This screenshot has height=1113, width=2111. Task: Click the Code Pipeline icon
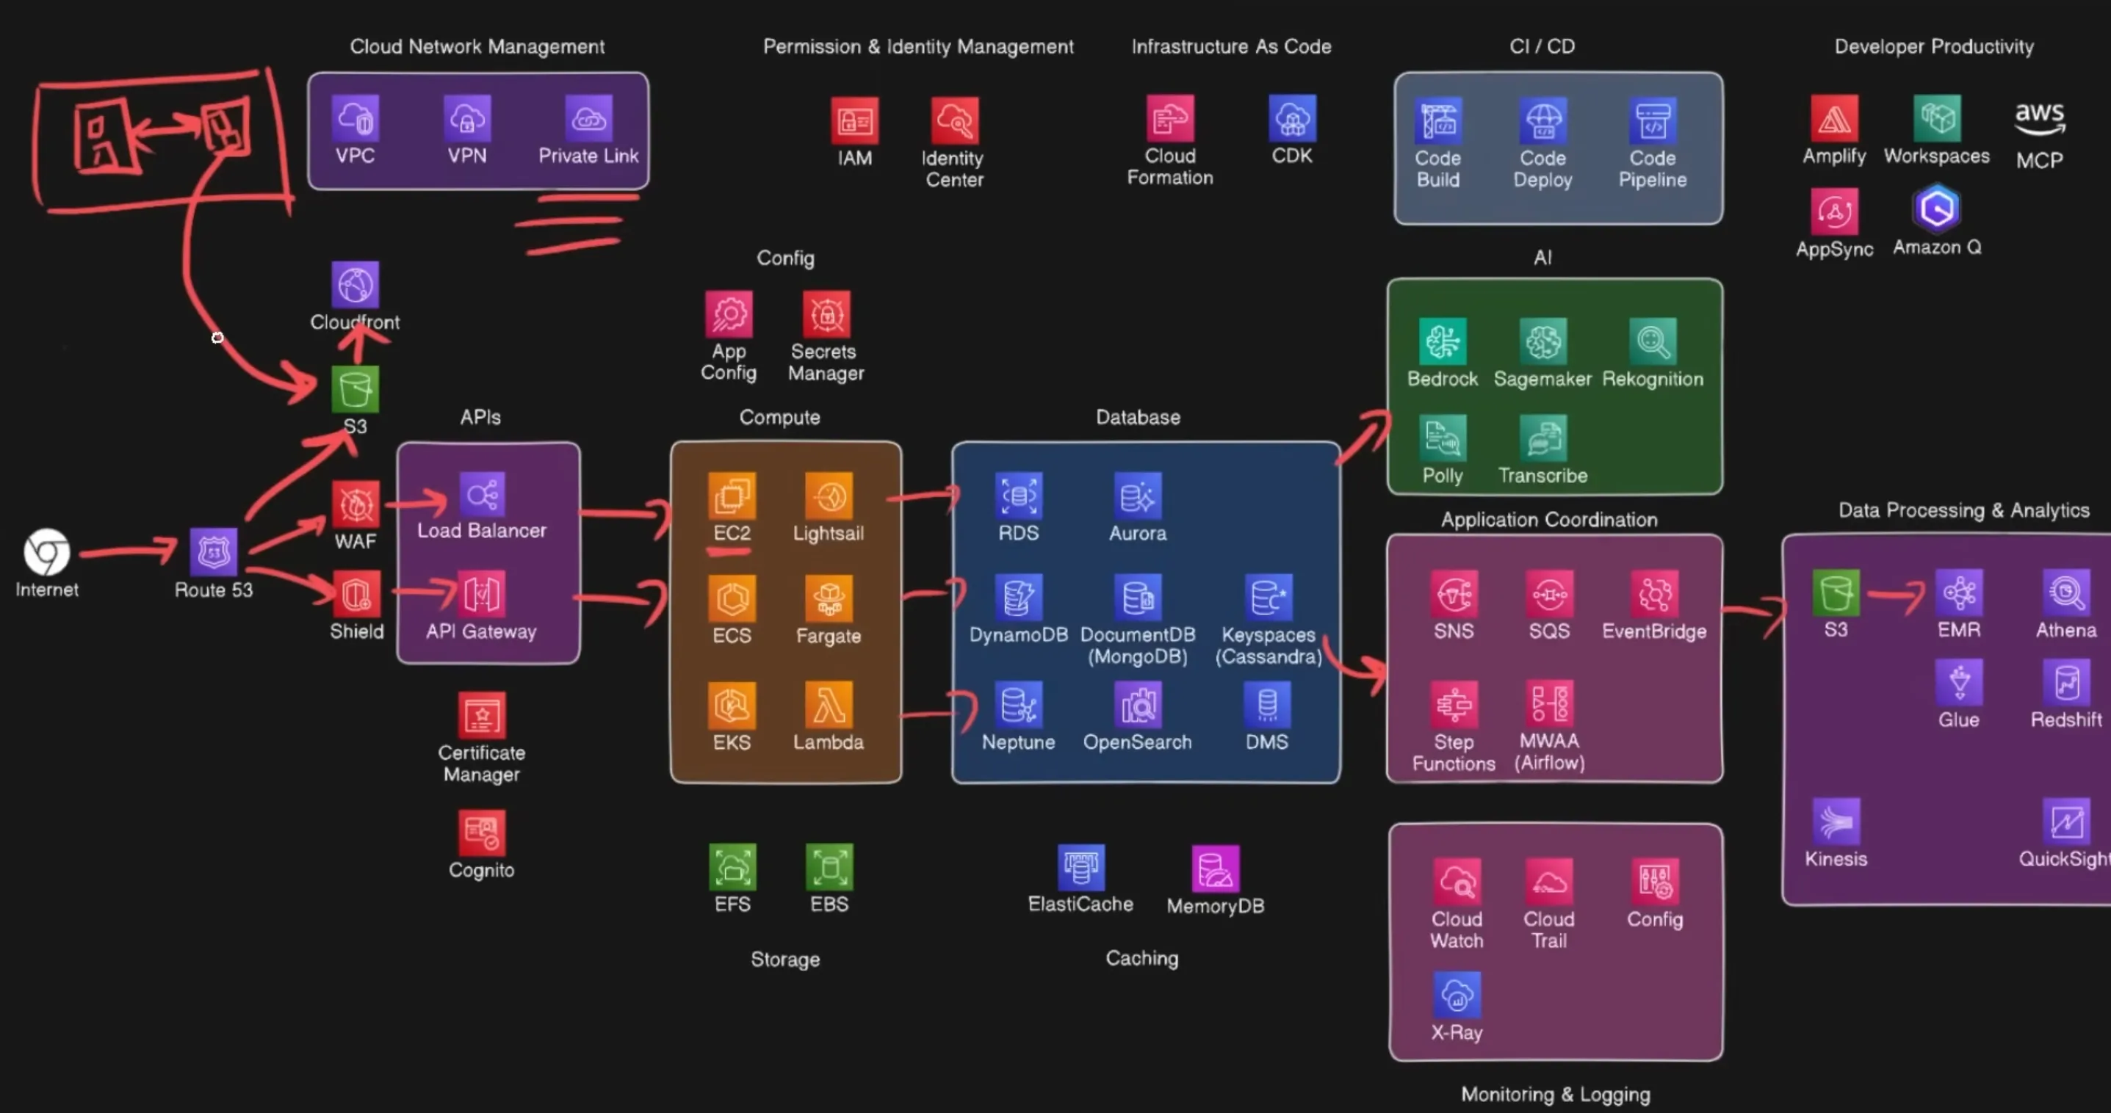click(1652, 121)
